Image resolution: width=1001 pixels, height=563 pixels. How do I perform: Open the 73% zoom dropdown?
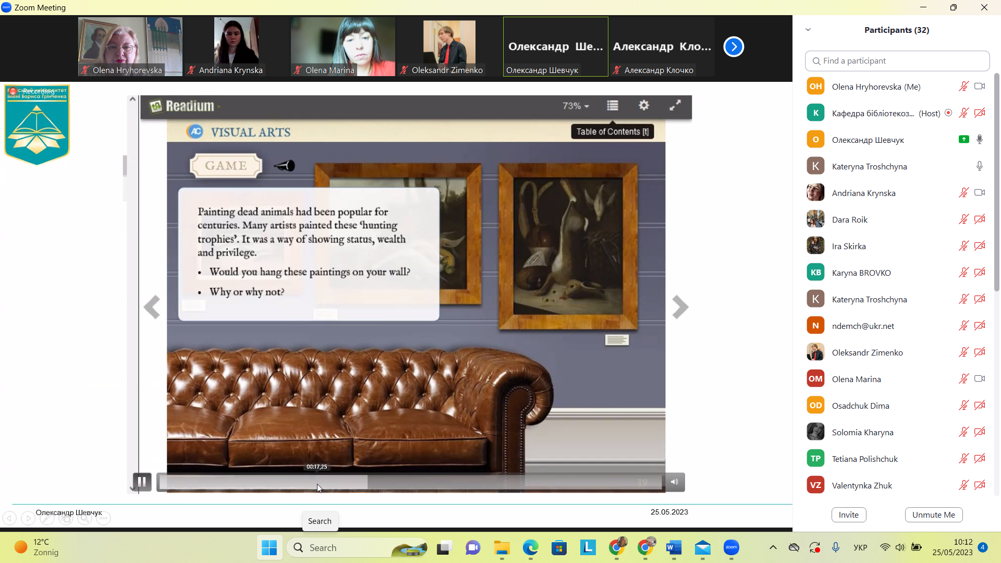576,106
